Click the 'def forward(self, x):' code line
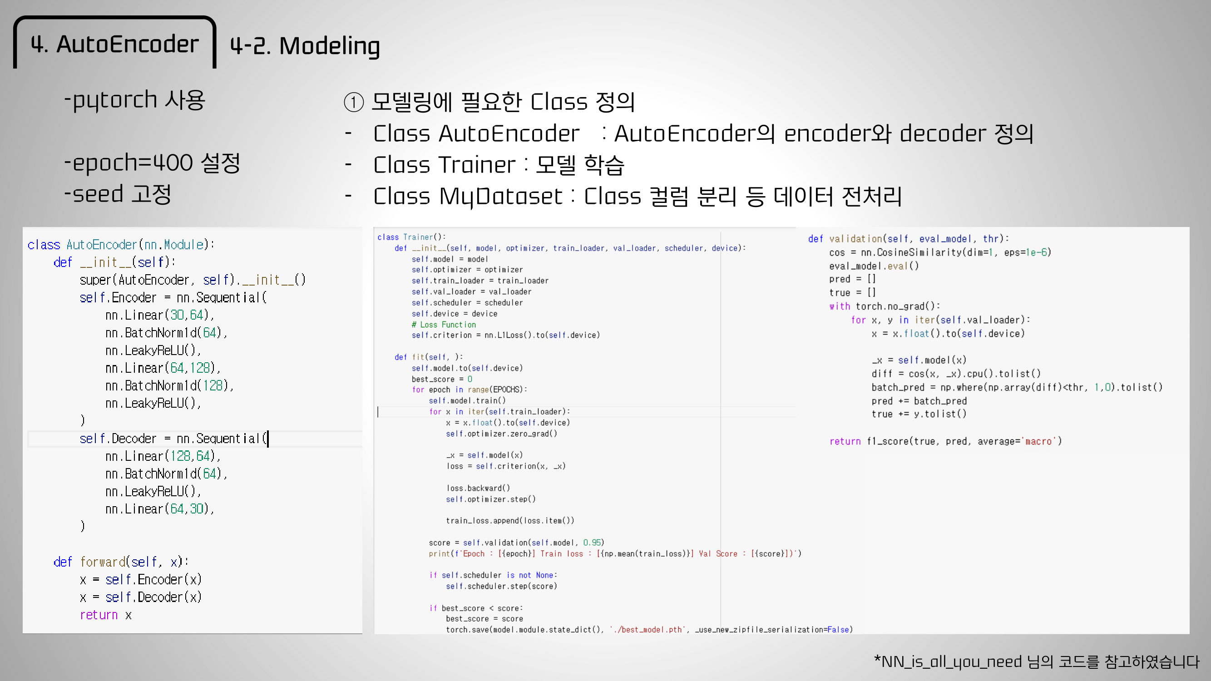1211x681 pixels. (x=121, y=562)
